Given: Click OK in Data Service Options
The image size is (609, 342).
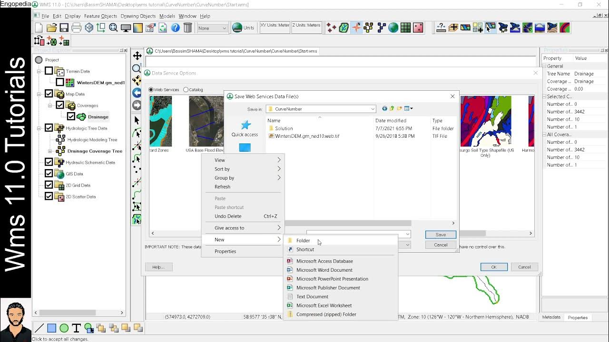Looking at the screenshot, I should coord(494,267).
